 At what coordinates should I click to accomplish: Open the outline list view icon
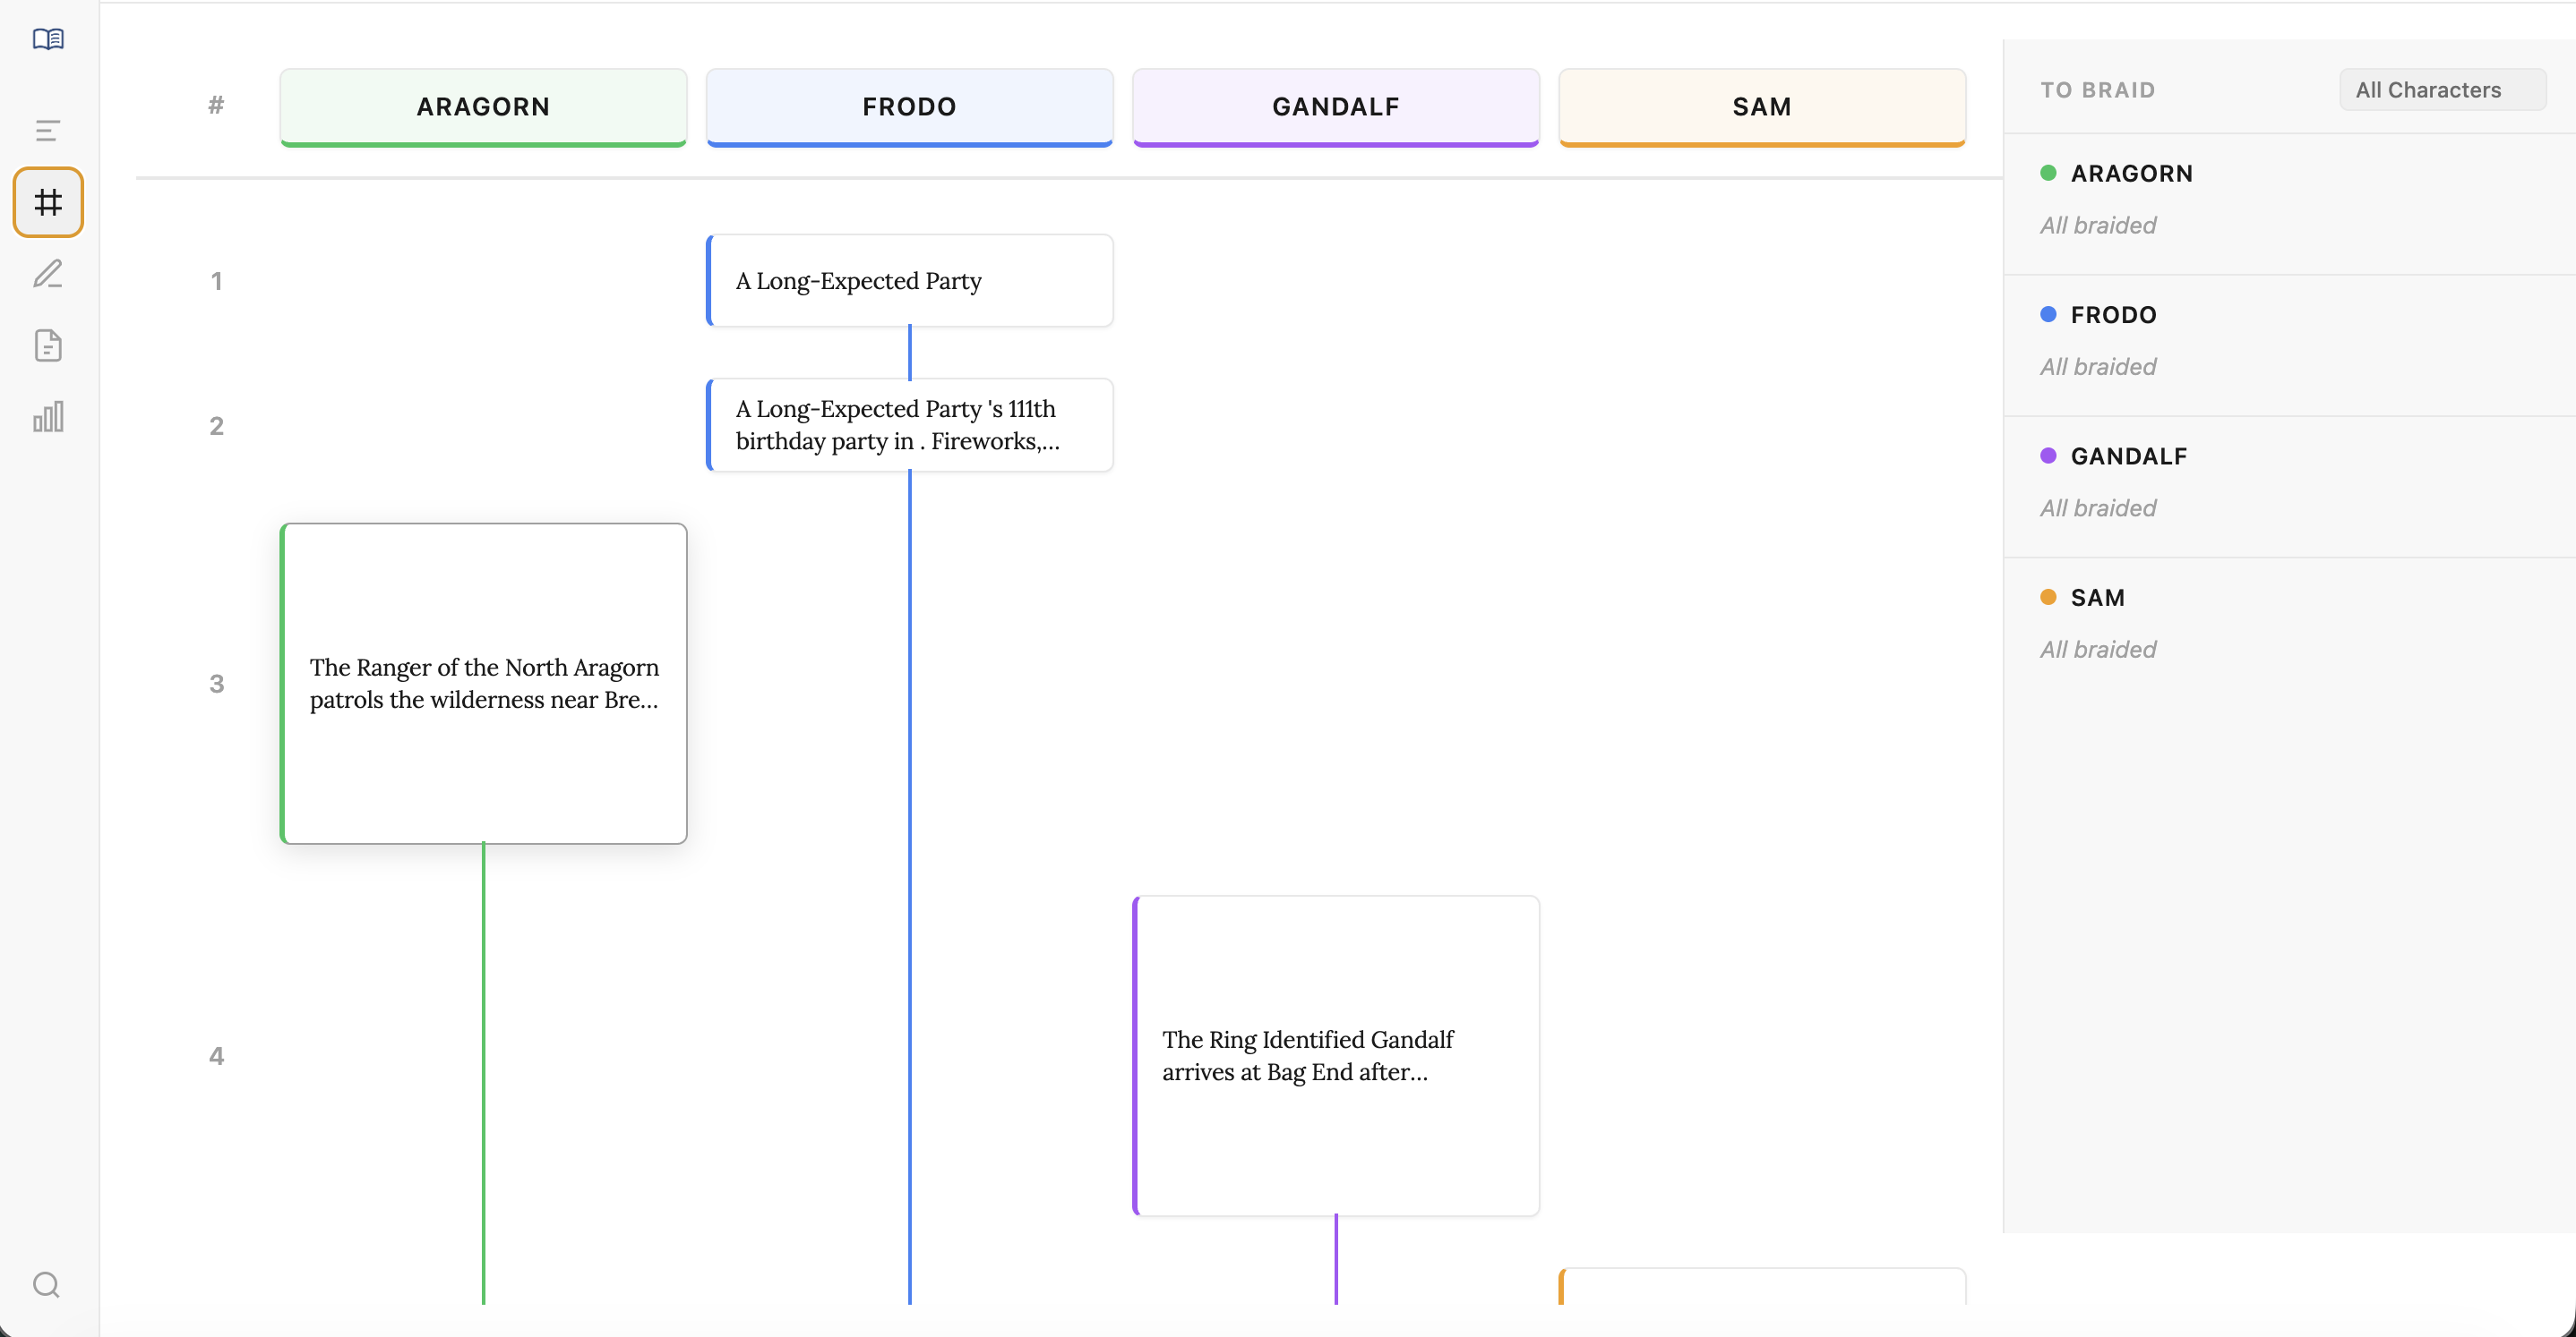[48, 130]
